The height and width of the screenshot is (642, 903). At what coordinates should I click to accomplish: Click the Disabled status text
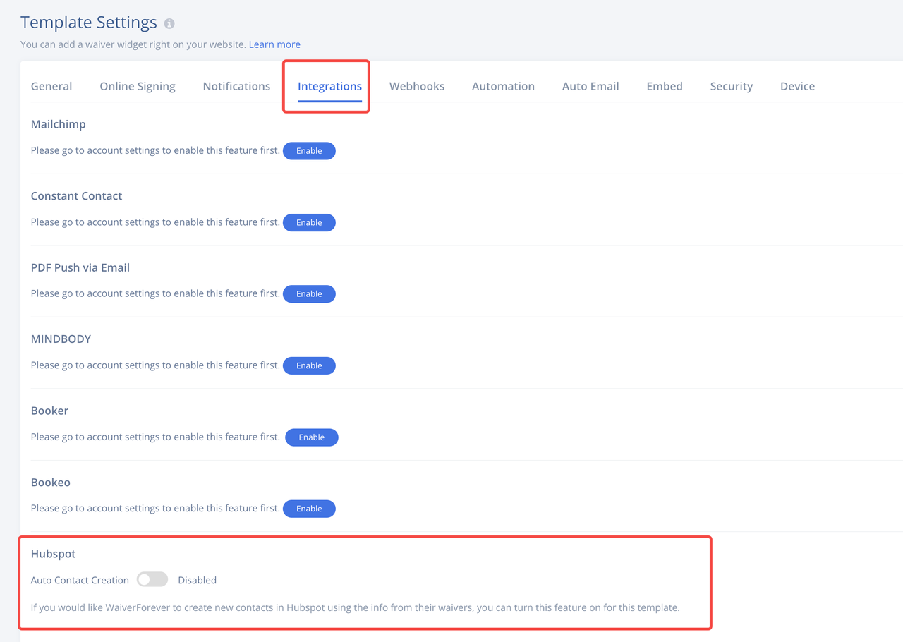coord(197,580)
